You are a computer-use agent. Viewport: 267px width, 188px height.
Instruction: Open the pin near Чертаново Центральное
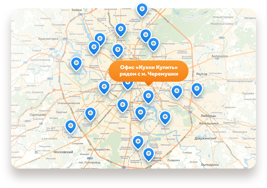click(x=138, y=142)
